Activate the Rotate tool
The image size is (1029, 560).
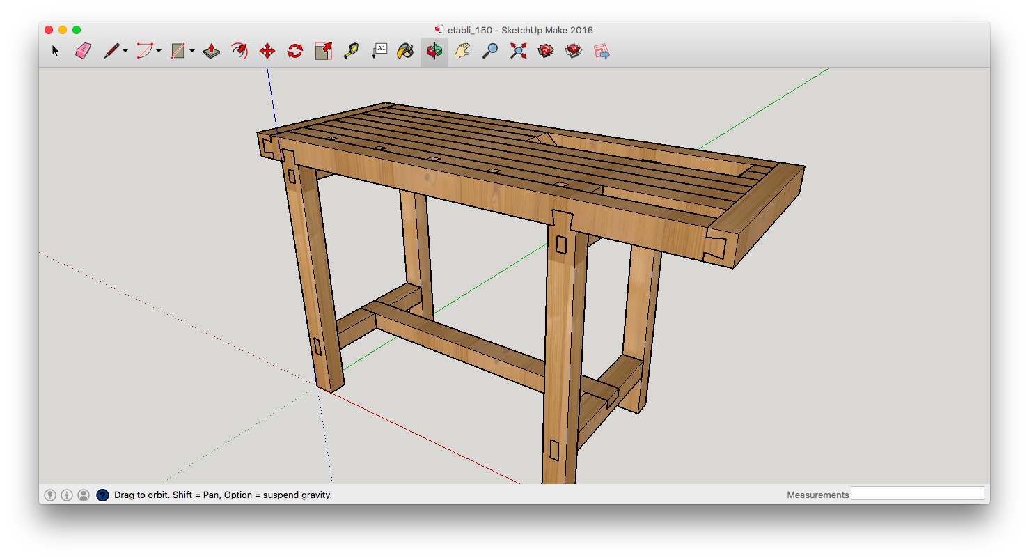click(295, 51)
